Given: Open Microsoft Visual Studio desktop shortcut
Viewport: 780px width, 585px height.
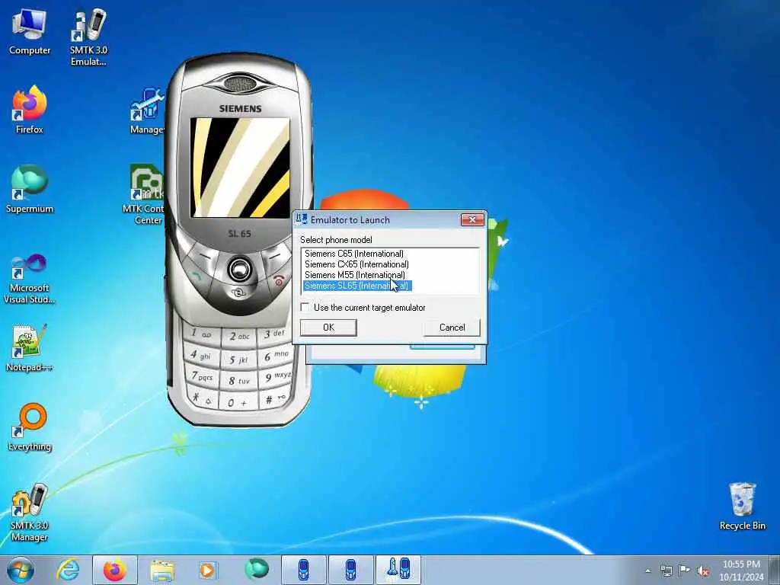Looking at the screenshot, I should point(30,279).
